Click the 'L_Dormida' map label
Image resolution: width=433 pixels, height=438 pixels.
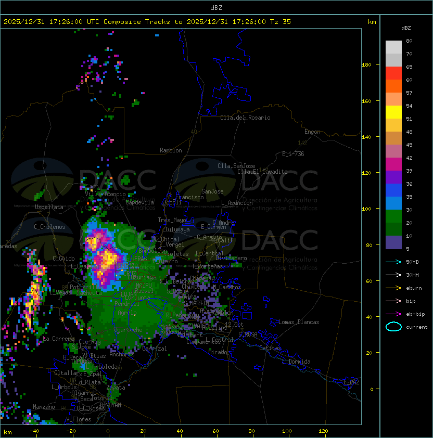(296, 362)
